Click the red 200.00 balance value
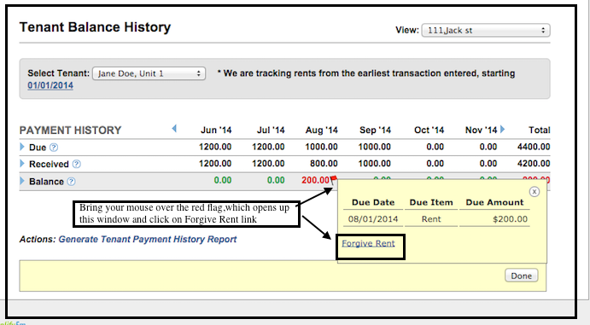This screenshot has height=325, width=590. click(x=315, y=180)
